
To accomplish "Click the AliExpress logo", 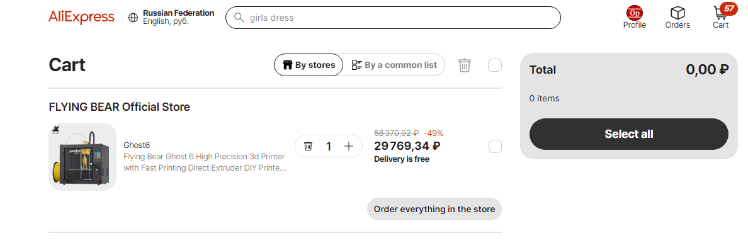I will (81, 17).
